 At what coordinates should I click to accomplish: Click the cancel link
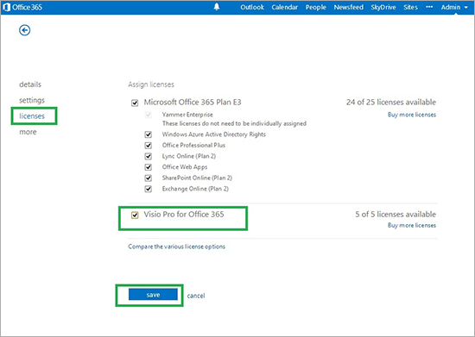[196, 296]
